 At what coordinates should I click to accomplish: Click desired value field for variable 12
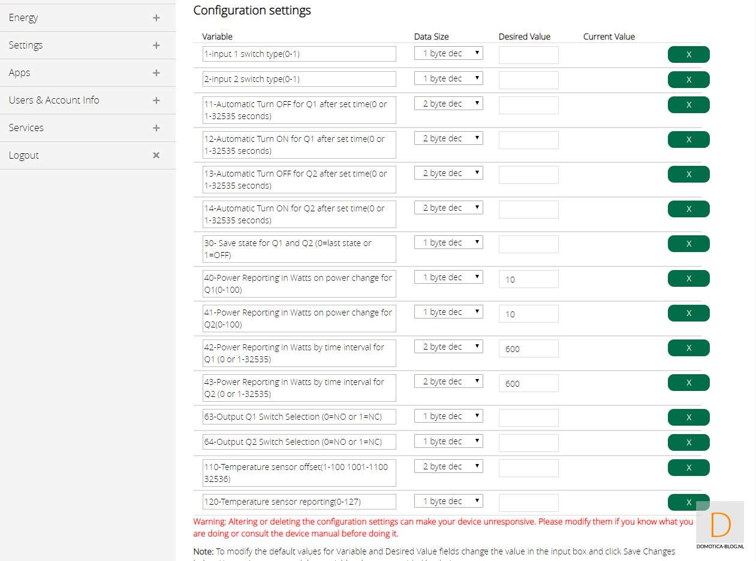[528, 140]
